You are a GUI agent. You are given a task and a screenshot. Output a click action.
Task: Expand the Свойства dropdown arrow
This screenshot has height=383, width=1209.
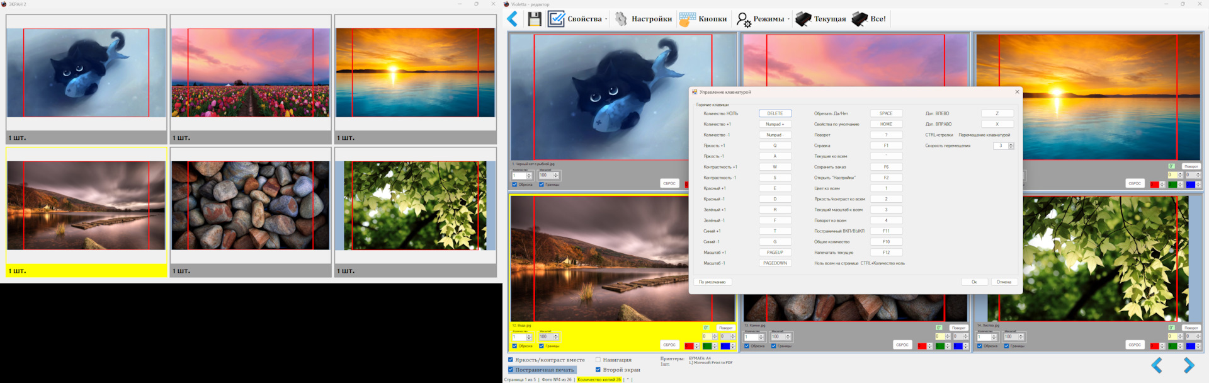tap(606, 20)
